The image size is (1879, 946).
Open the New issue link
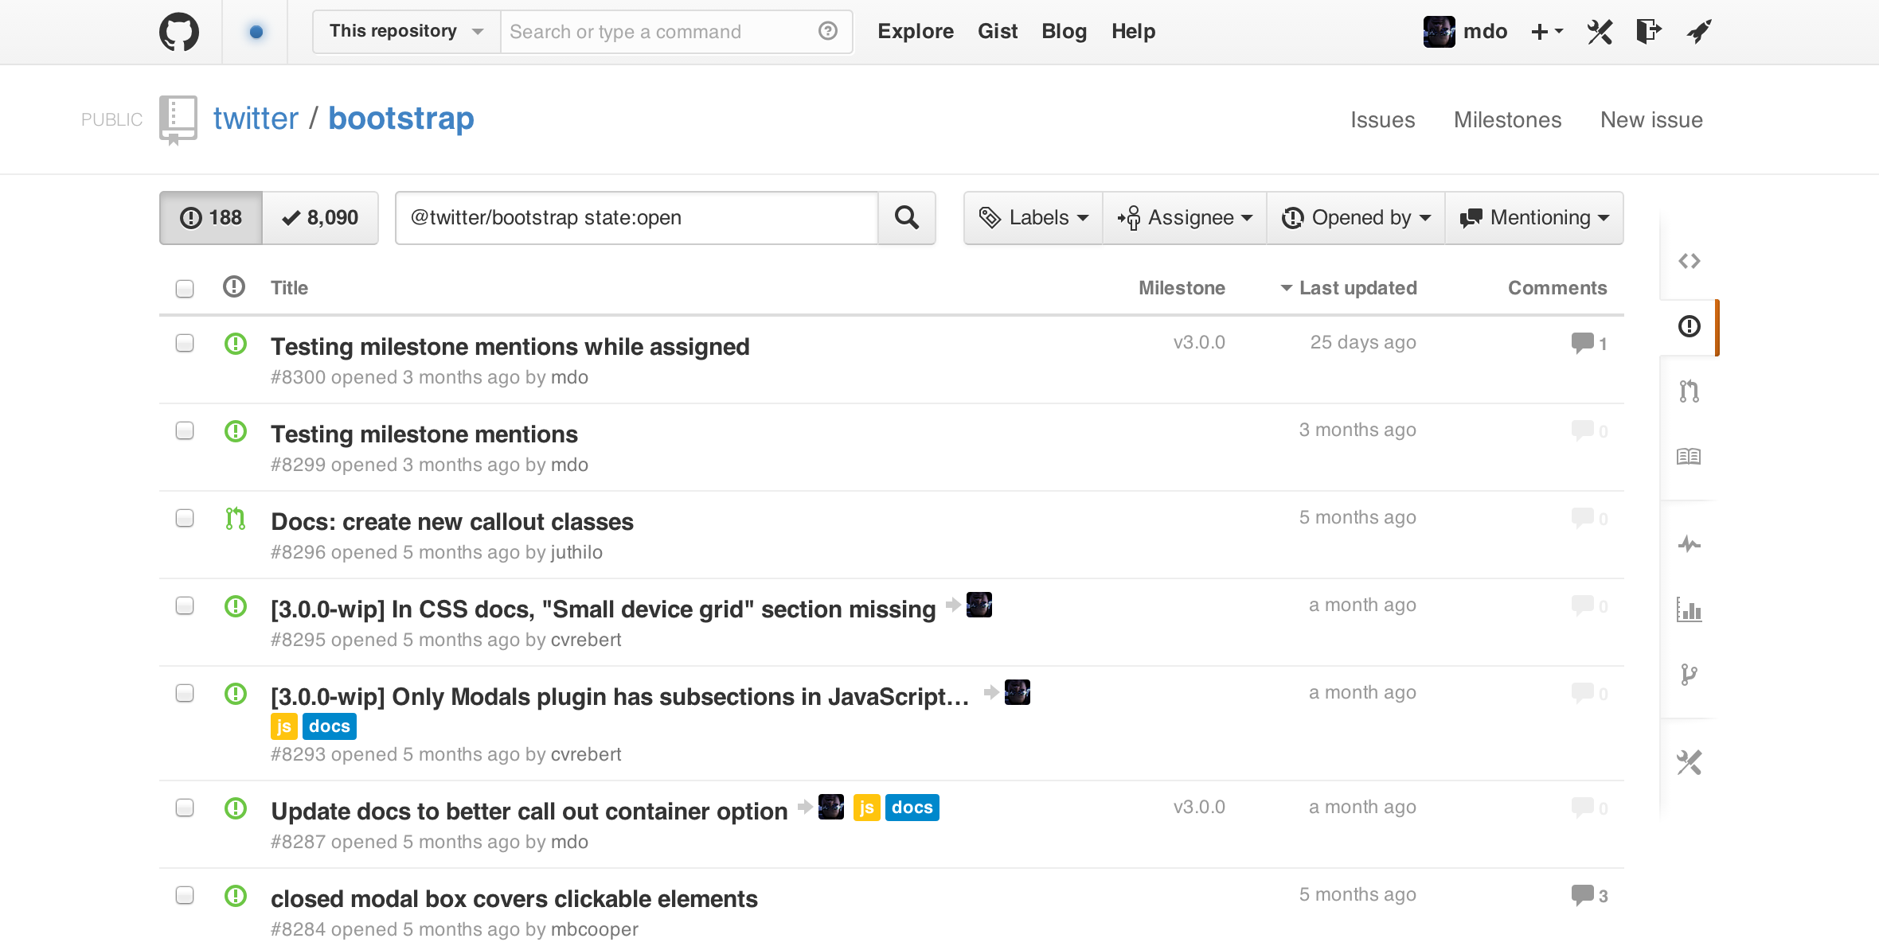(1651, 119)
